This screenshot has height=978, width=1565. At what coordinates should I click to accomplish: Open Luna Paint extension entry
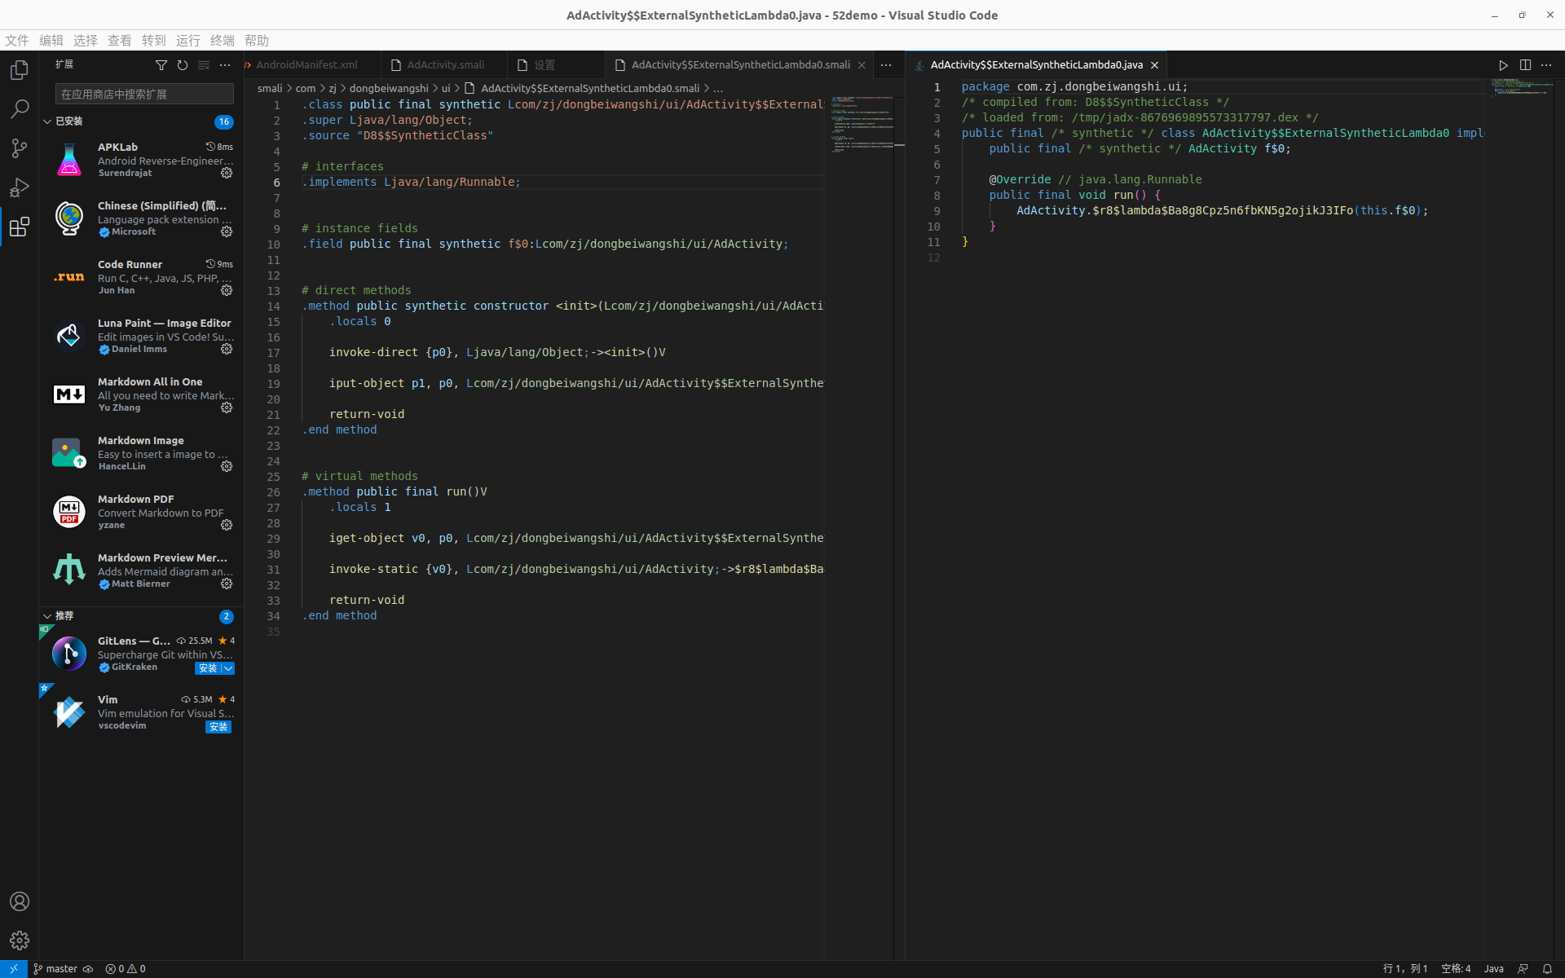pyautogui.click(x=140, y=336)
